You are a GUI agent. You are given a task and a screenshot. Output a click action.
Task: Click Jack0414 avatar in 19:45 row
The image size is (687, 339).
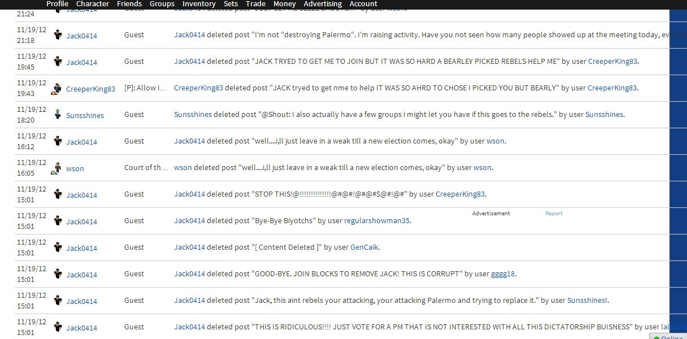tap(58, 62)
